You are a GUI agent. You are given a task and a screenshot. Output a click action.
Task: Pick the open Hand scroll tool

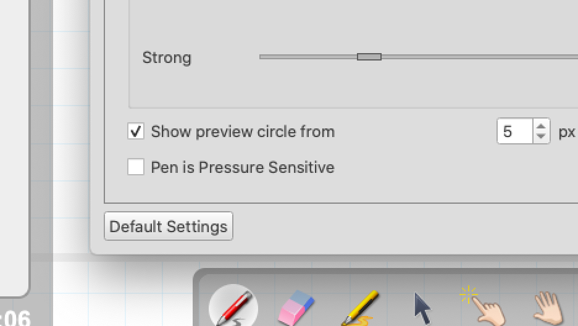[549, 309]
